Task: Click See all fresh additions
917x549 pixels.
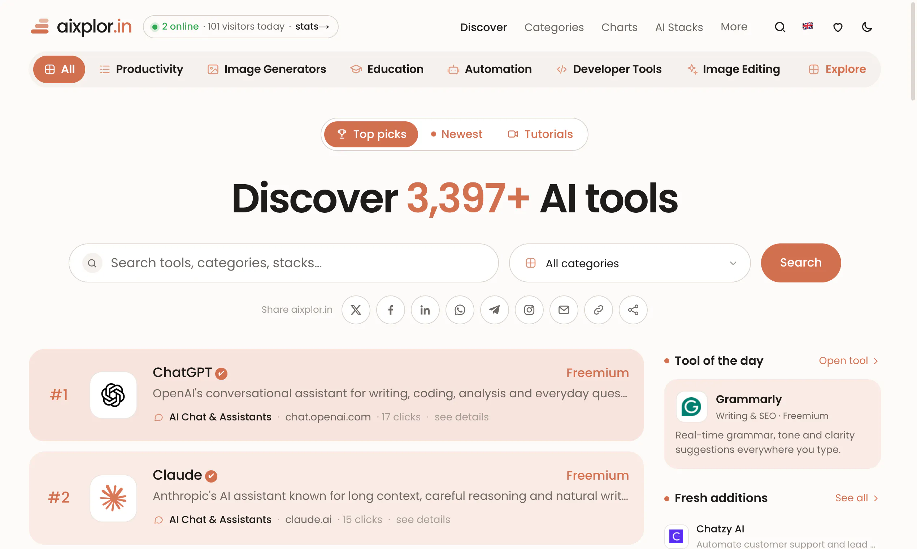Action: [856, 498]
